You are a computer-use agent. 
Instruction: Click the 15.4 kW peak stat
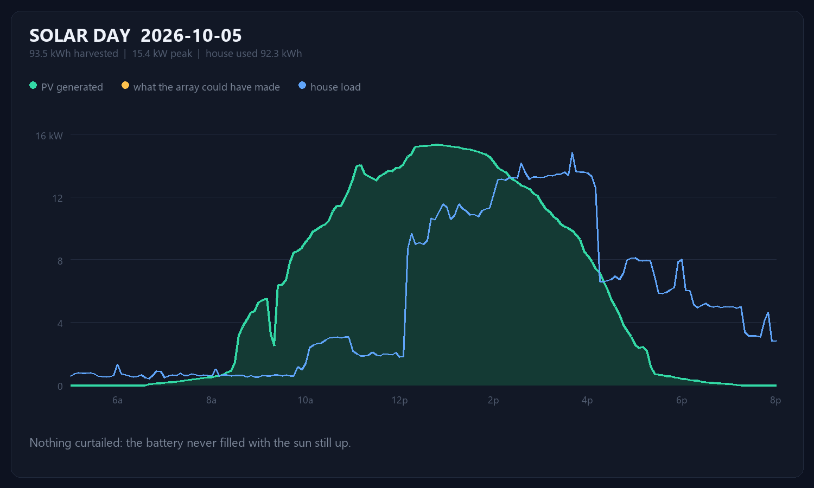pyautogui.click(x=162, y=54)
